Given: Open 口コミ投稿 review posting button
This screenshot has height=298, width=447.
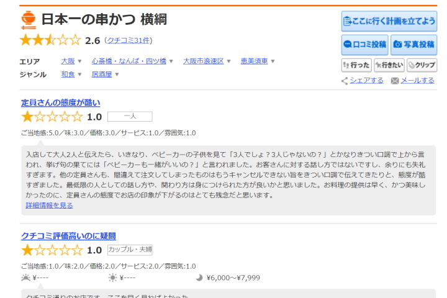Looking at the screenshot, I should click(364, 45).
